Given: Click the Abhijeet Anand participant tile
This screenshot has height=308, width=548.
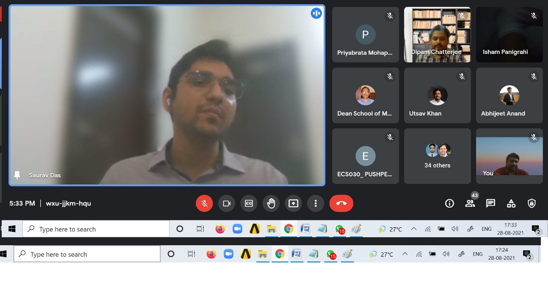Looking at the screenshot, I should click(x=509, y=96).
